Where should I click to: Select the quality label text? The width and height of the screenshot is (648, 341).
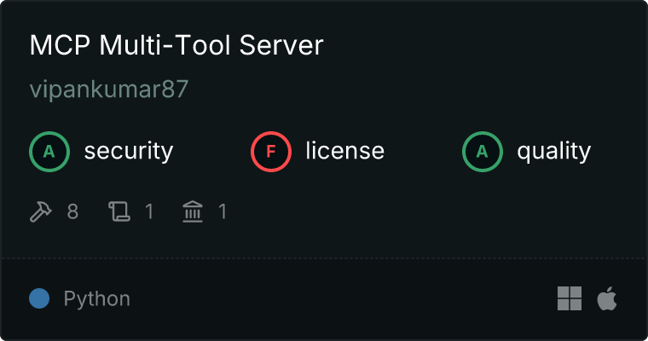[x=553, y=152]
